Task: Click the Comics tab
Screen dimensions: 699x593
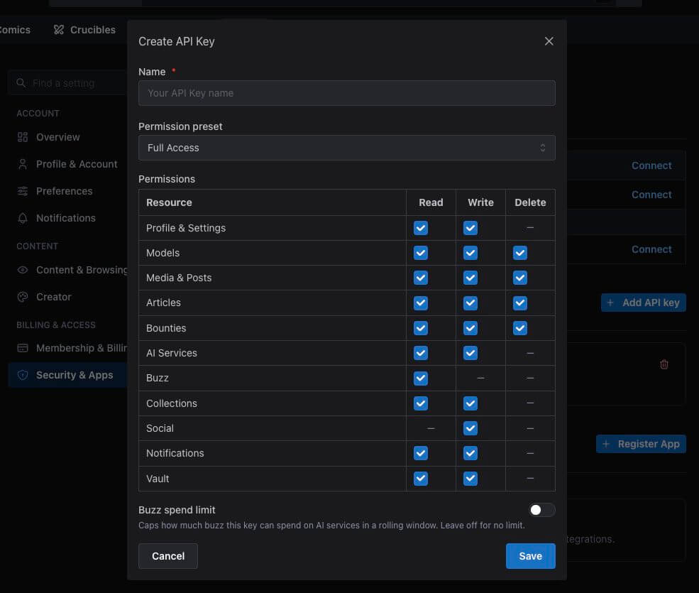Action: (x=15, y=30)
